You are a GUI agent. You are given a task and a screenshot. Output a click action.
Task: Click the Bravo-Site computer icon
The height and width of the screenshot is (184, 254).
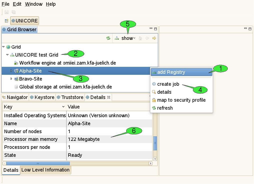click(16, 79)
